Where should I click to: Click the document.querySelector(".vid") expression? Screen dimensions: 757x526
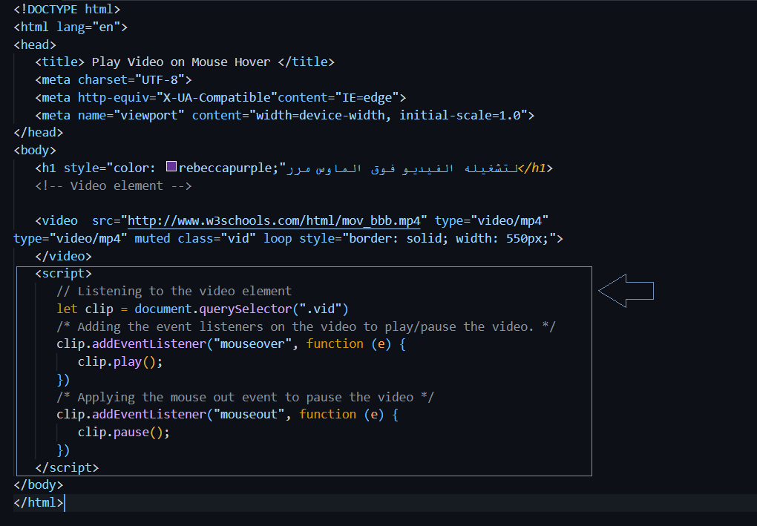[241, 309]
